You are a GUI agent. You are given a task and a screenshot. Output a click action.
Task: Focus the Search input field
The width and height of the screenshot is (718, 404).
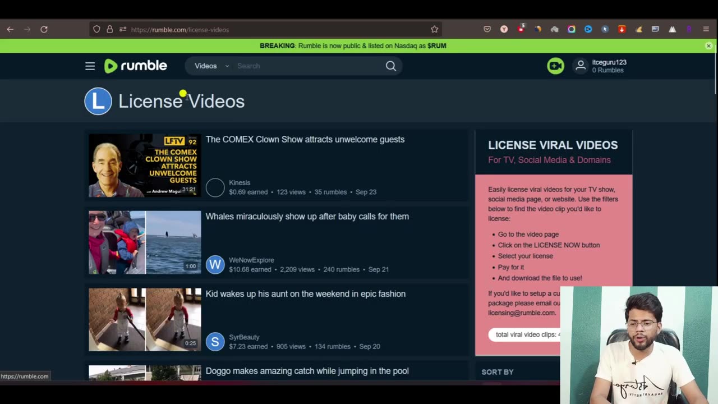point(309,66)
